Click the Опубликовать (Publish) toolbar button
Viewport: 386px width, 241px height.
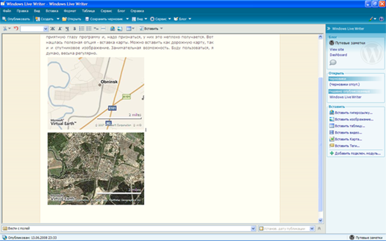click(x=16, y=19)
